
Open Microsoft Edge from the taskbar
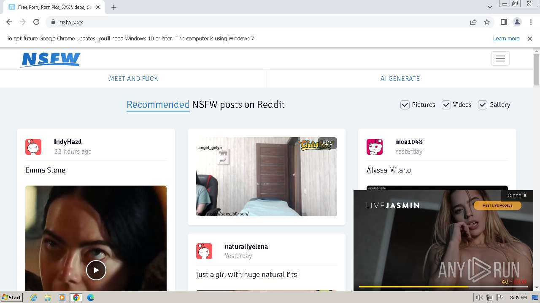pos(91,298)
